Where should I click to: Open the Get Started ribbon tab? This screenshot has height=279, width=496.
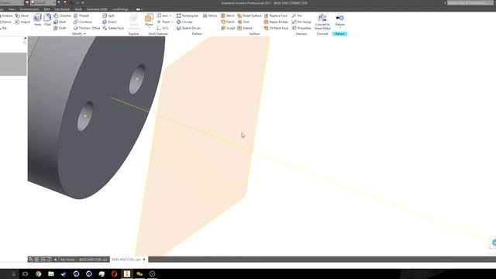tap(62, 9)
